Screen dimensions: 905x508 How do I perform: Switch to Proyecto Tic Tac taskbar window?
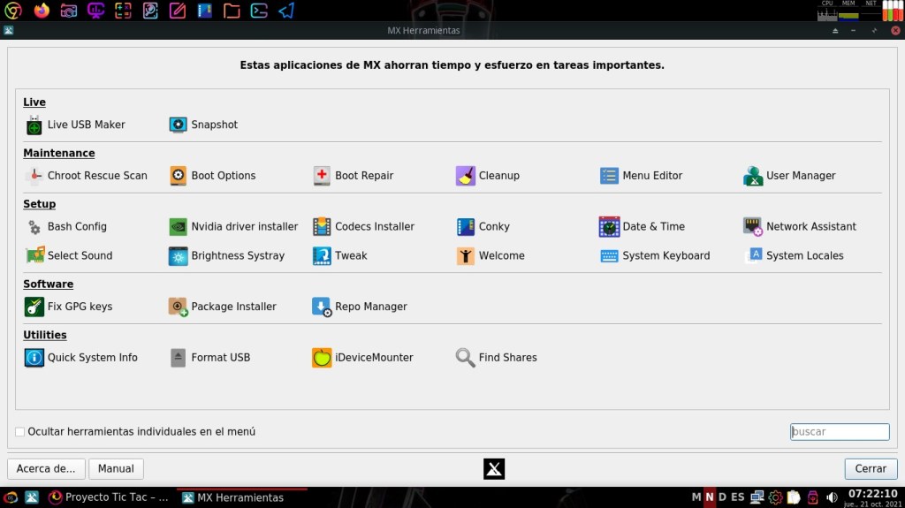(108, 497)
